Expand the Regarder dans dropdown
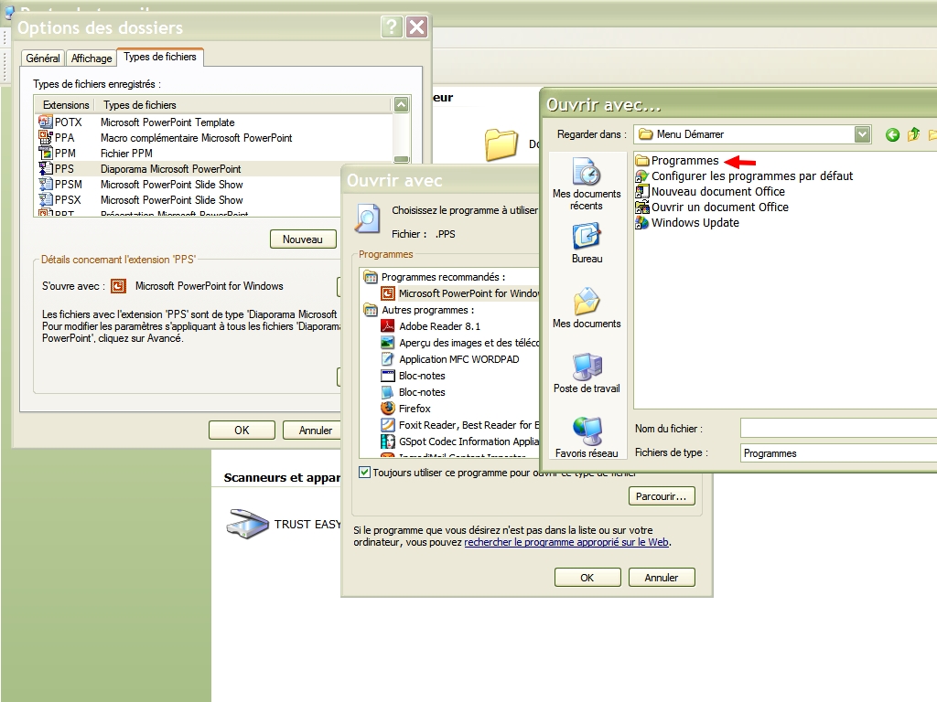Screen dimensions: 937x702 pos(862,134)
